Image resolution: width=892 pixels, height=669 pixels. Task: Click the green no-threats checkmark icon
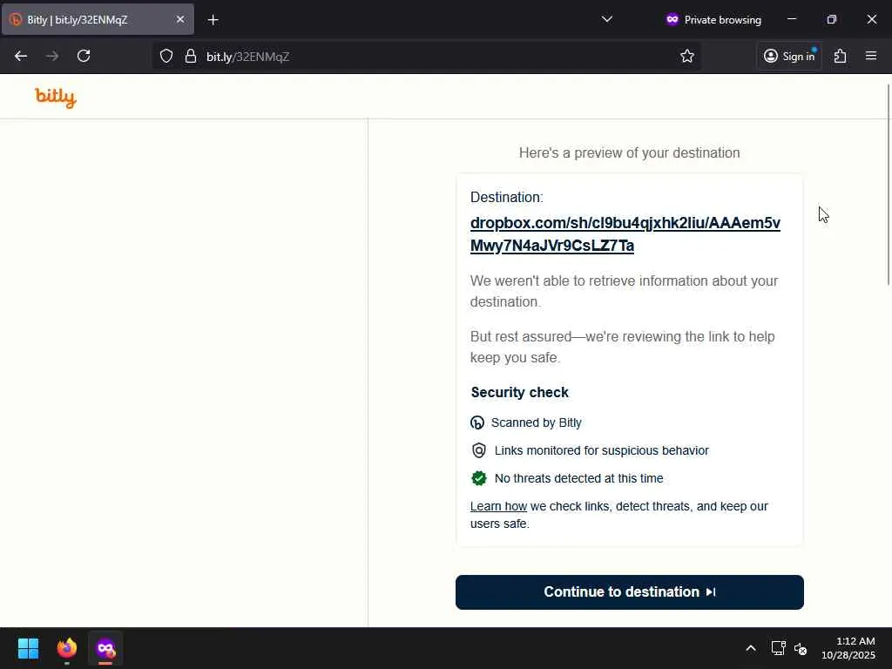479,478
